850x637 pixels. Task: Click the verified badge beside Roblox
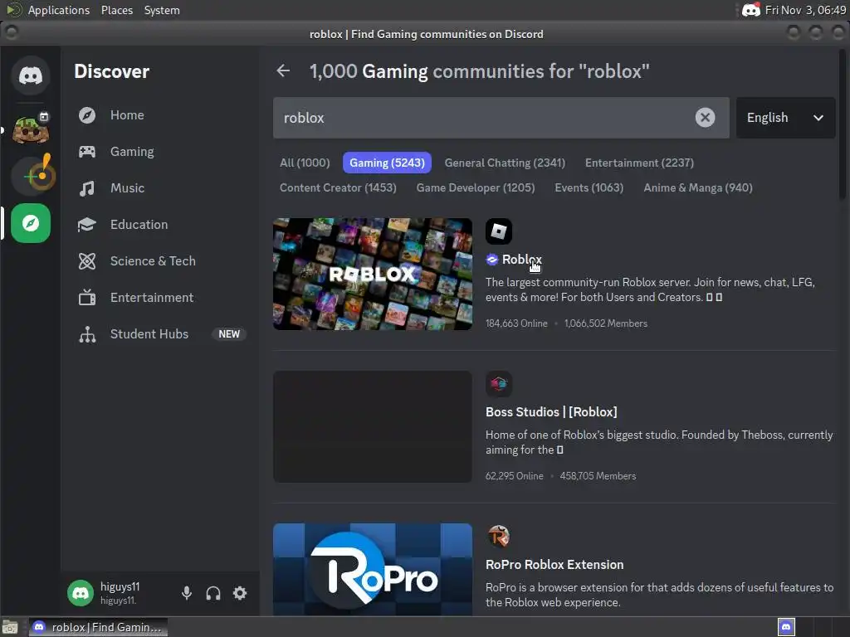pyautogui.click(x=491, y=260)
